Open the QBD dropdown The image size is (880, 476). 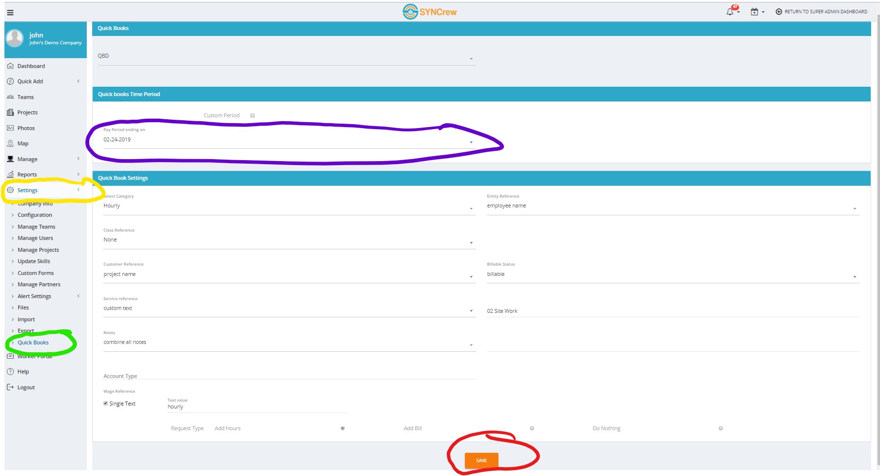pos(471,58)
